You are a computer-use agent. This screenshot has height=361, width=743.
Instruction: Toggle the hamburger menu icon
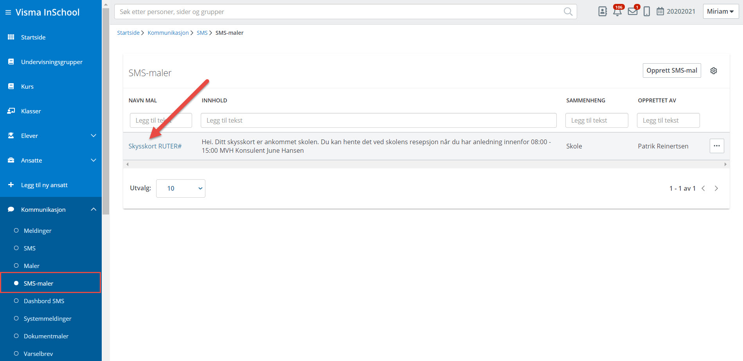tap(8, 13)
